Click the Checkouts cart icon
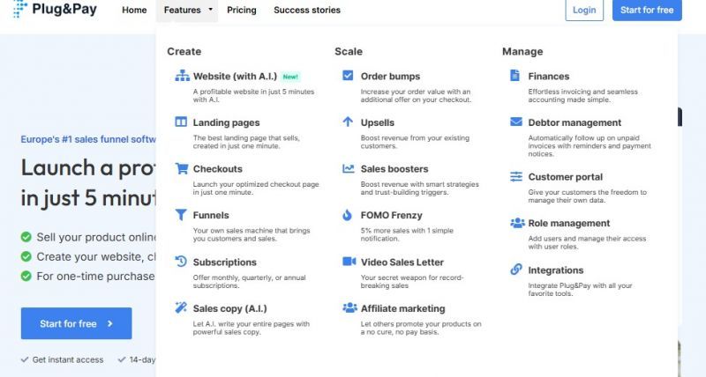The width and height of the screenshot is (706, 377). (181, 169)
